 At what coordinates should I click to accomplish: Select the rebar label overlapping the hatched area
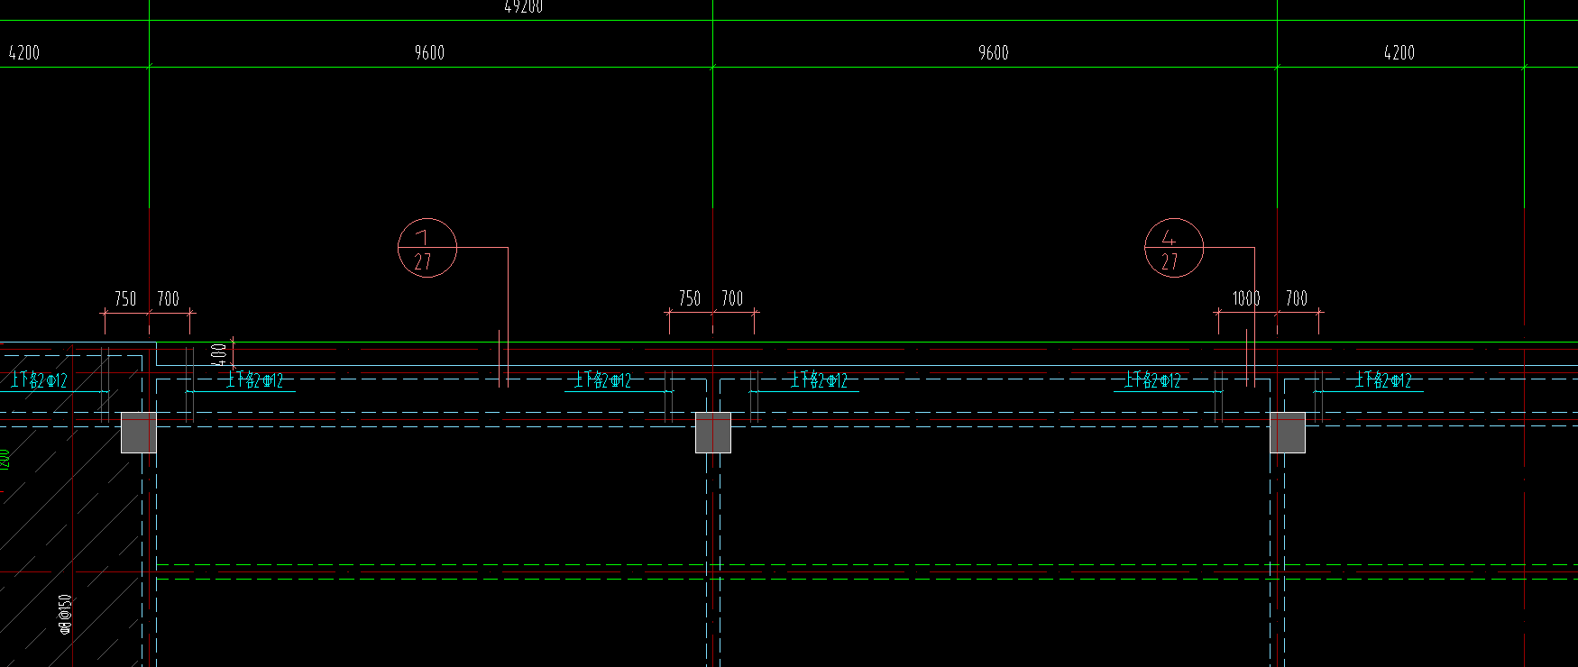(x=40, y=380)
